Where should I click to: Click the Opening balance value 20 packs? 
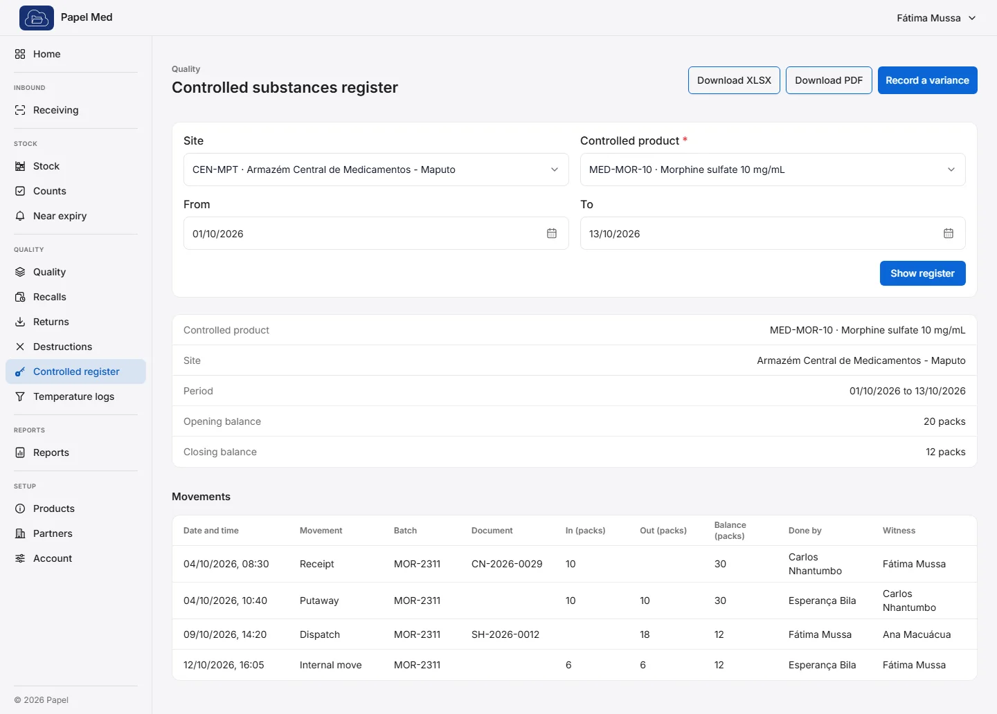coord(944,421)
